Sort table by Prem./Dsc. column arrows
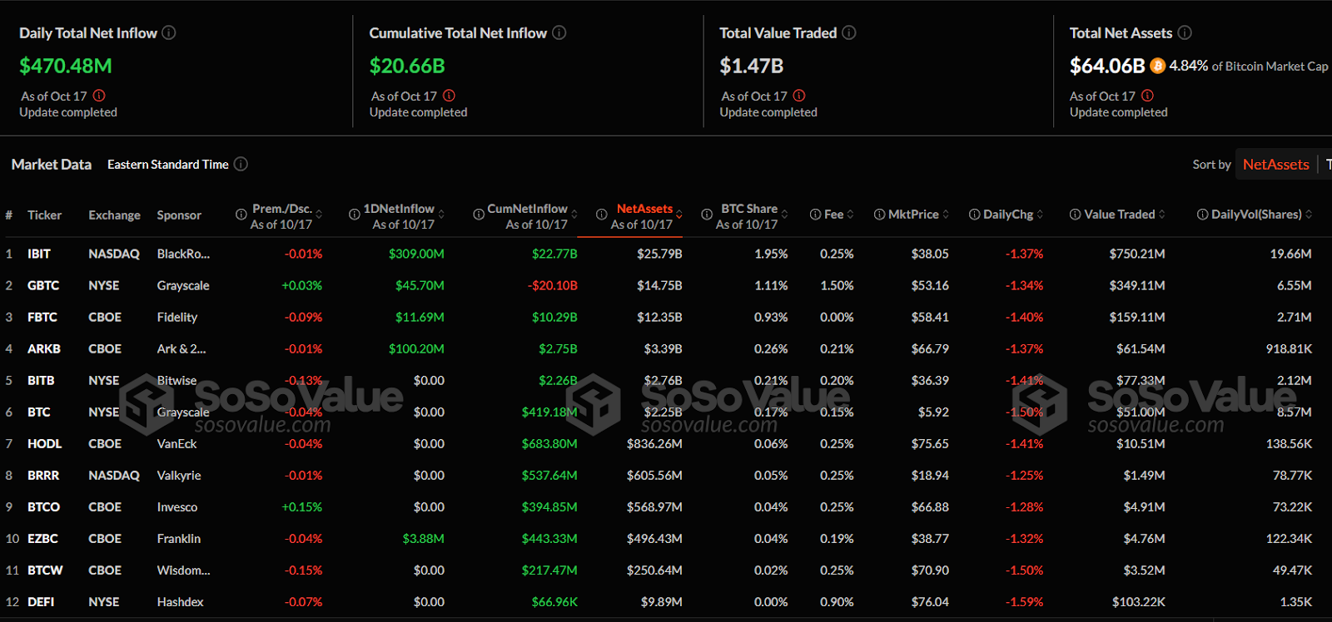 coord(319,215)
